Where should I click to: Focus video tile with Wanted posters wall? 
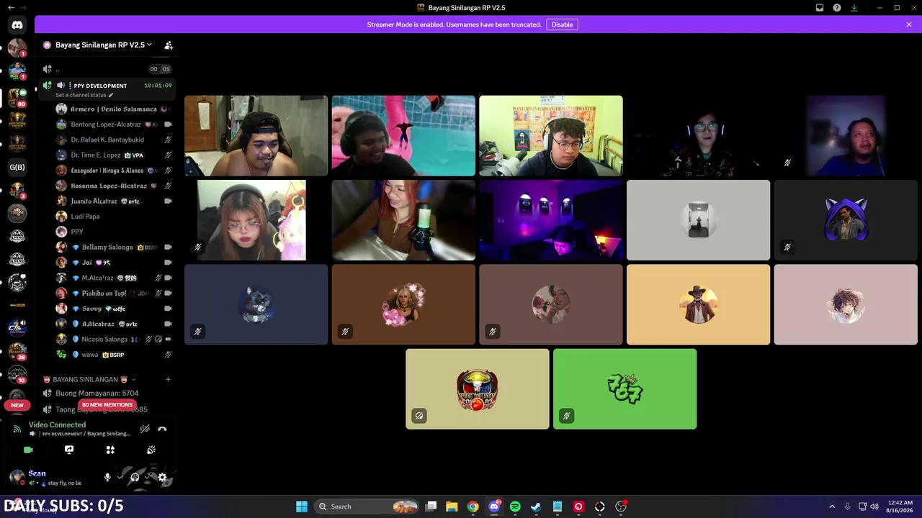tap(551, 136)
